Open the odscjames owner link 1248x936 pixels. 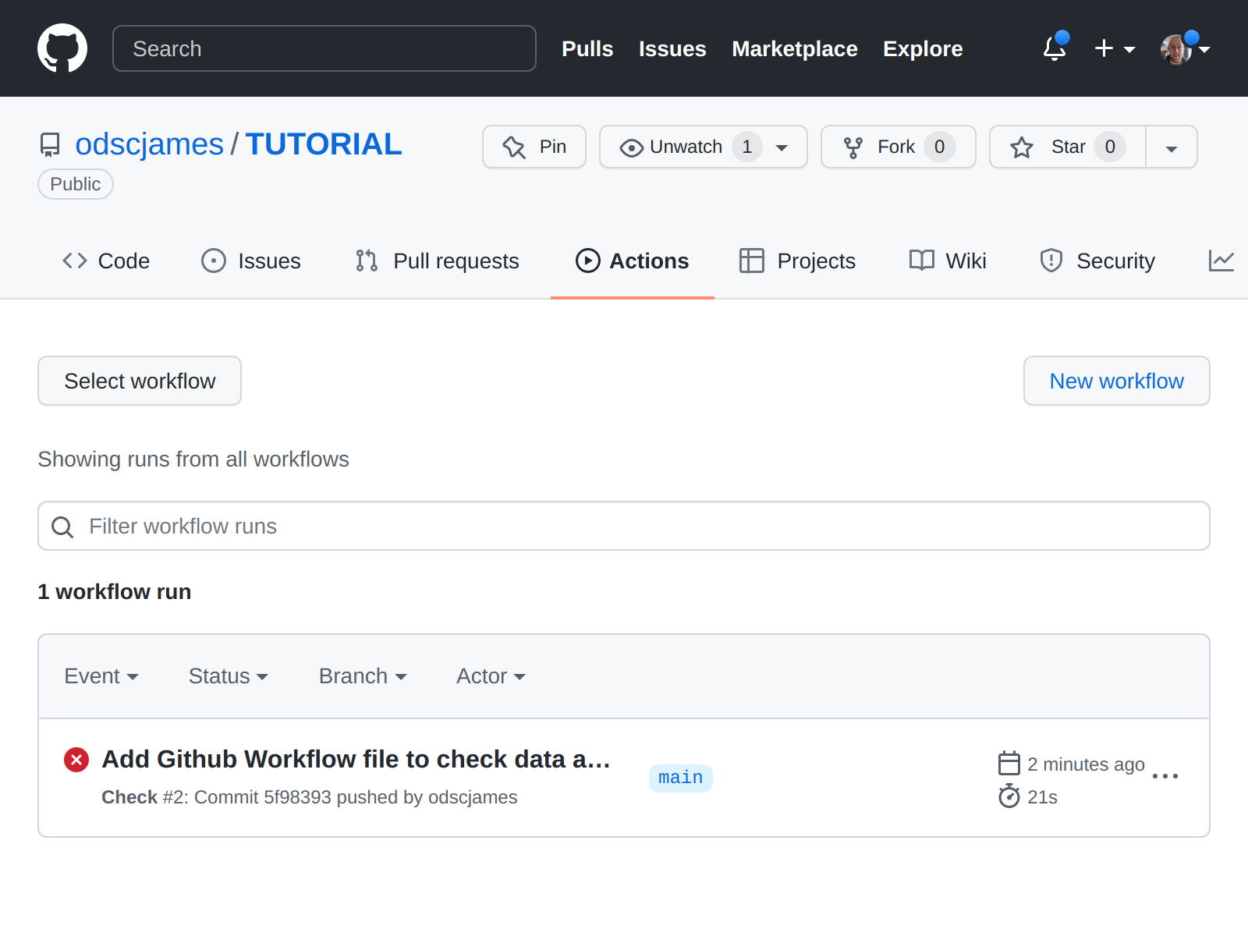149,144
